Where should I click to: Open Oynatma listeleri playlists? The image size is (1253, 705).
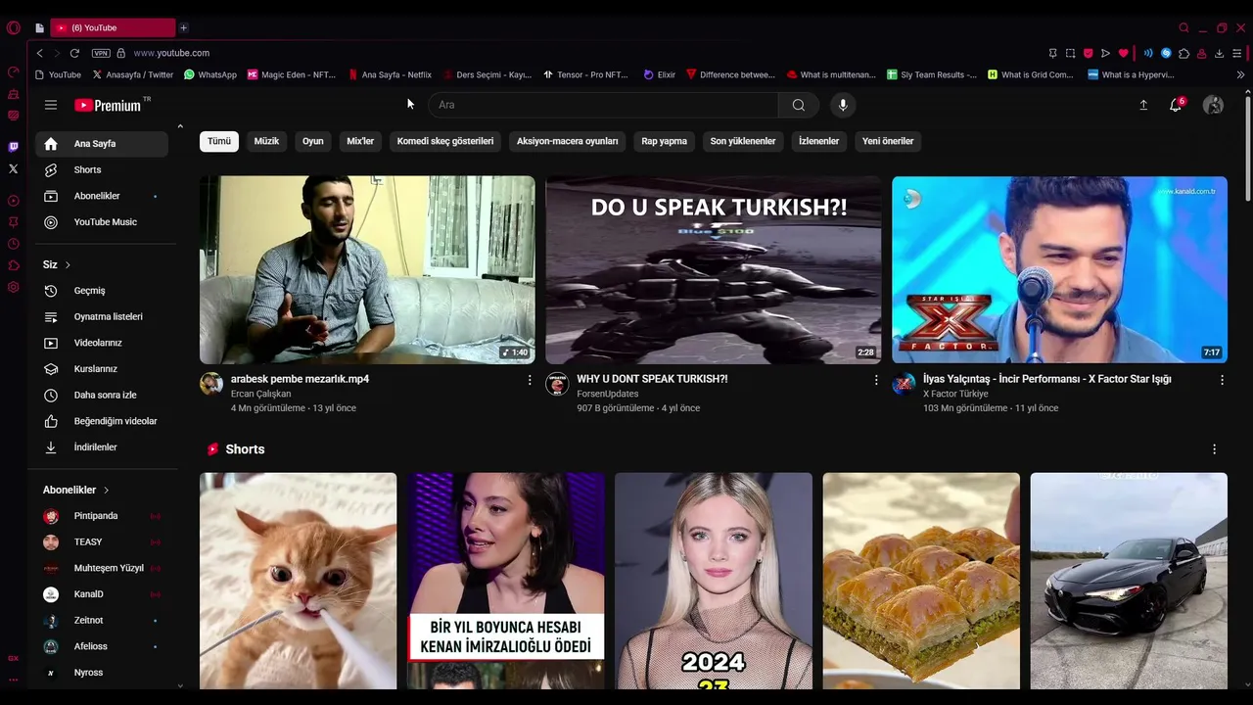[102, 316]
